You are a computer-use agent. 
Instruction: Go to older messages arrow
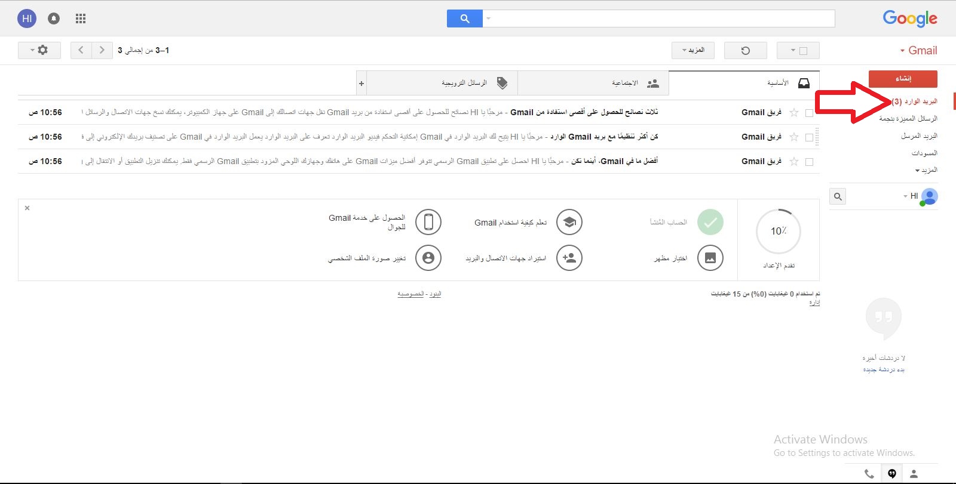(x=102, y=50)
